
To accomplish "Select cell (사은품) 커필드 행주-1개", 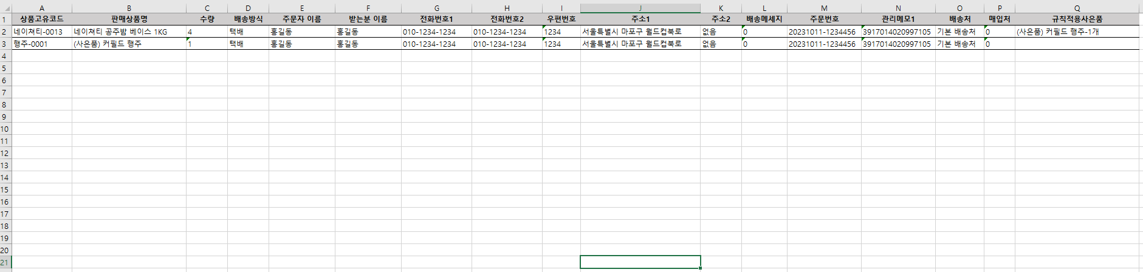I will [1077, 32].
